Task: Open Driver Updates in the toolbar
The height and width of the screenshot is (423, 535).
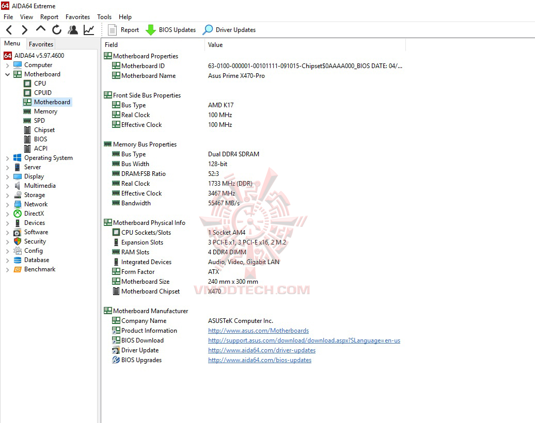Action: [229, 30]
